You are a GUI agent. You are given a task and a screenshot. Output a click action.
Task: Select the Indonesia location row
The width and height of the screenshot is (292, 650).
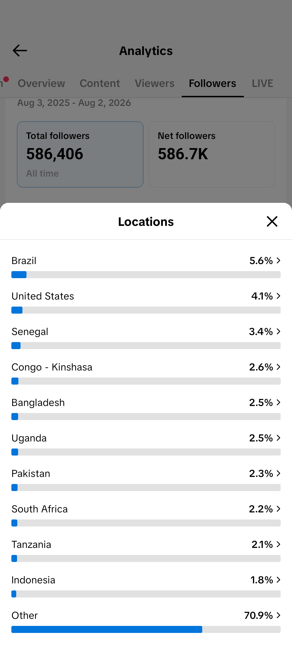(146, 586)
